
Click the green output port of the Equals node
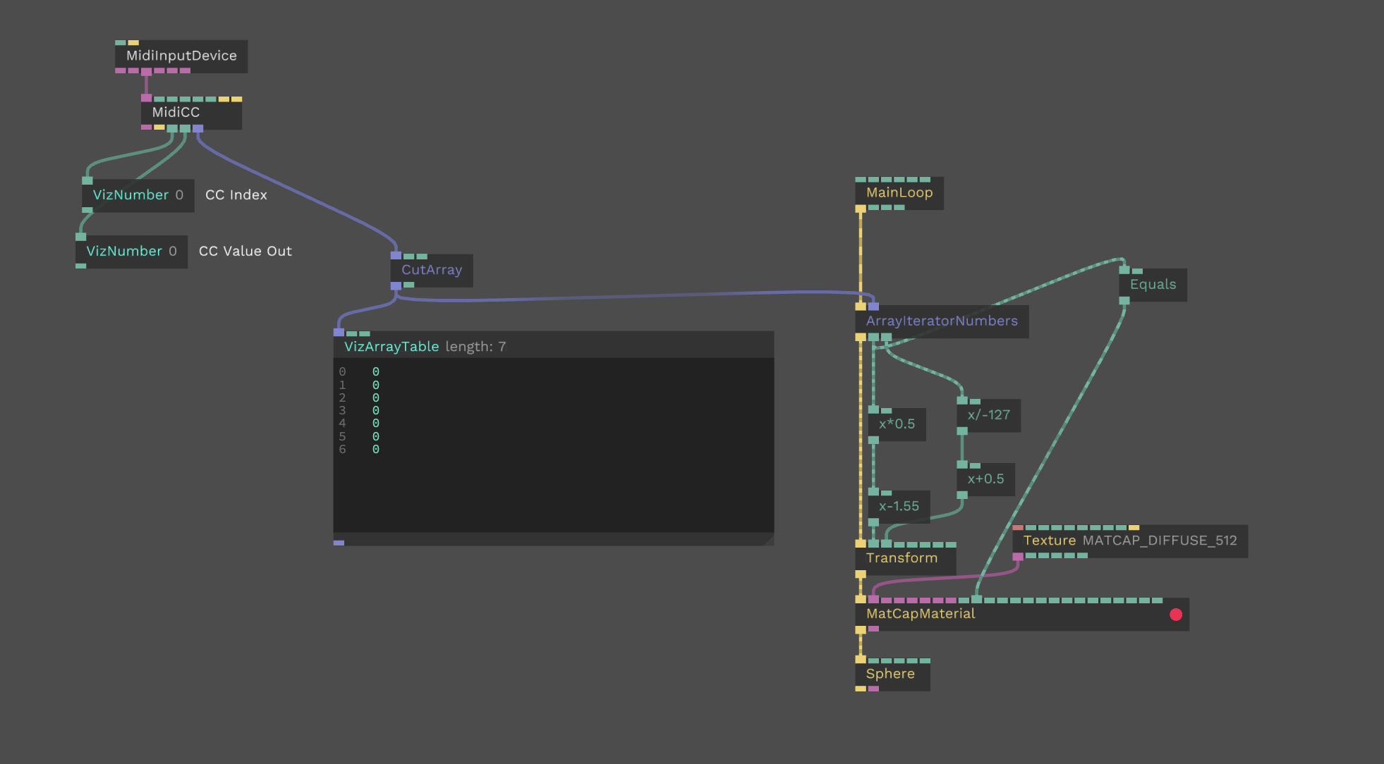(1124, 300)
